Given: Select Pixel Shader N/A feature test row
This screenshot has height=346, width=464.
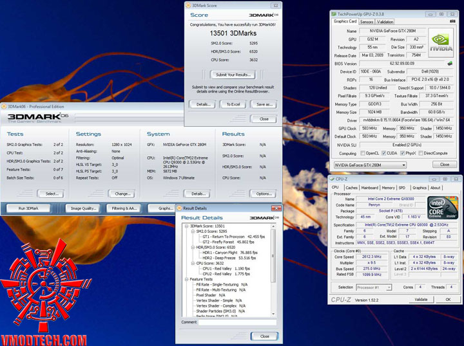Looking at the screenshot, I should point(210,295).
